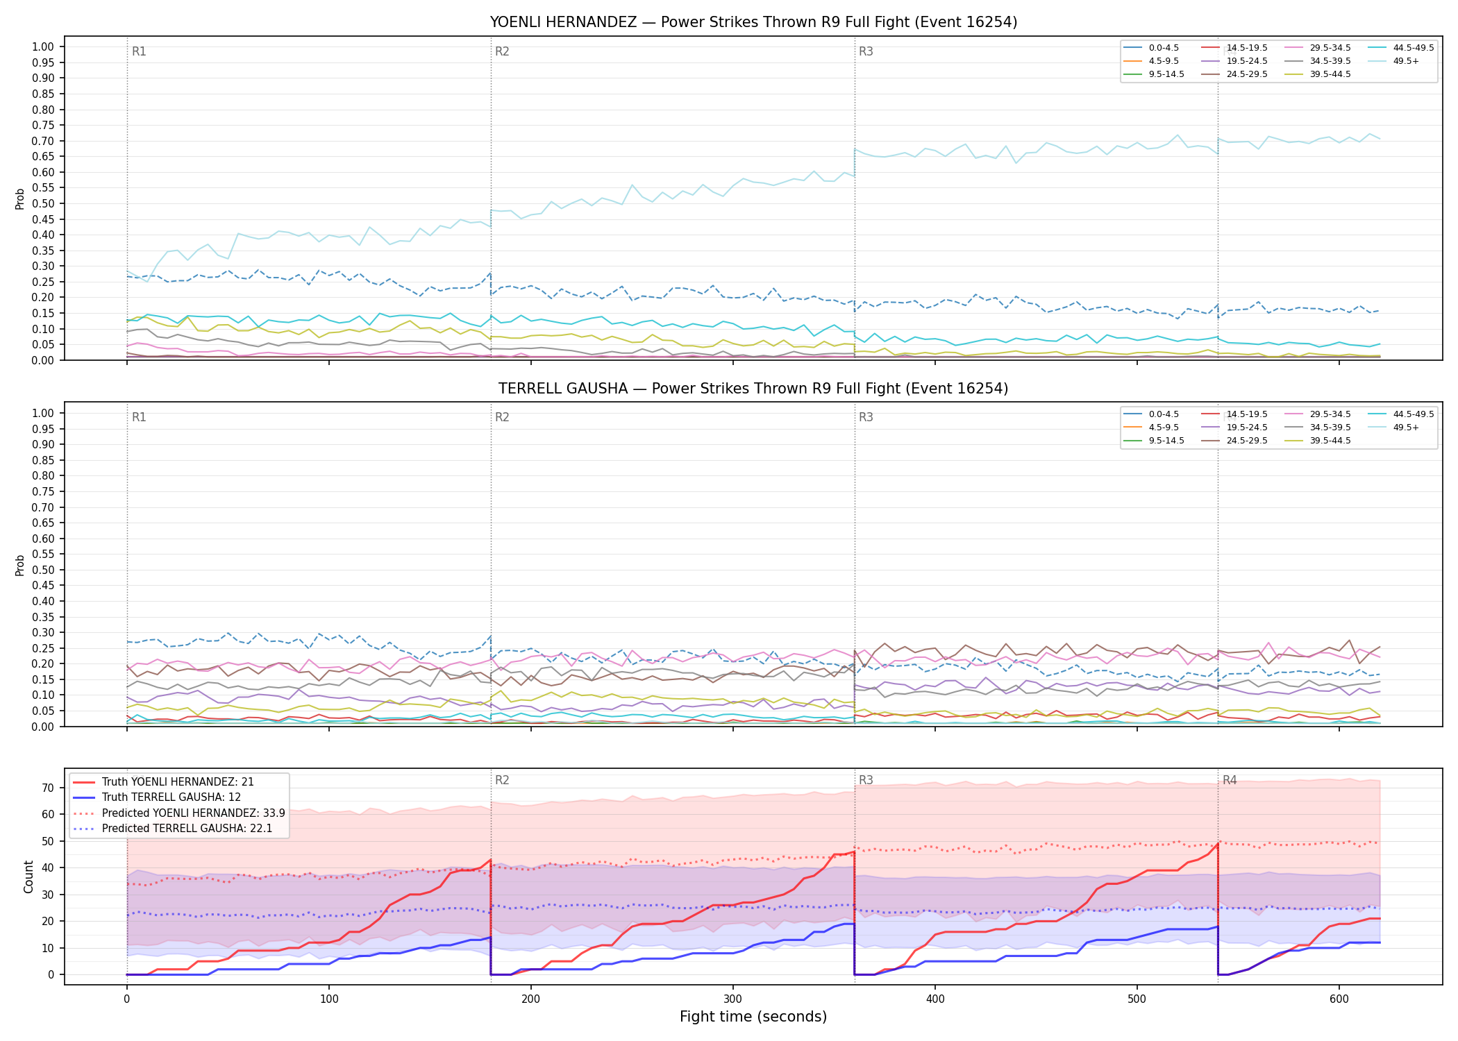The image size is (1458, 1041).
Task: Click 'Predicted TERRELL GAUSHA: 22.1' legend entry
Action: pos(173,829)
